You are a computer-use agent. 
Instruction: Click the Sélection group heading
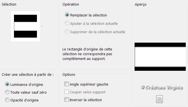tap(9, 4)
